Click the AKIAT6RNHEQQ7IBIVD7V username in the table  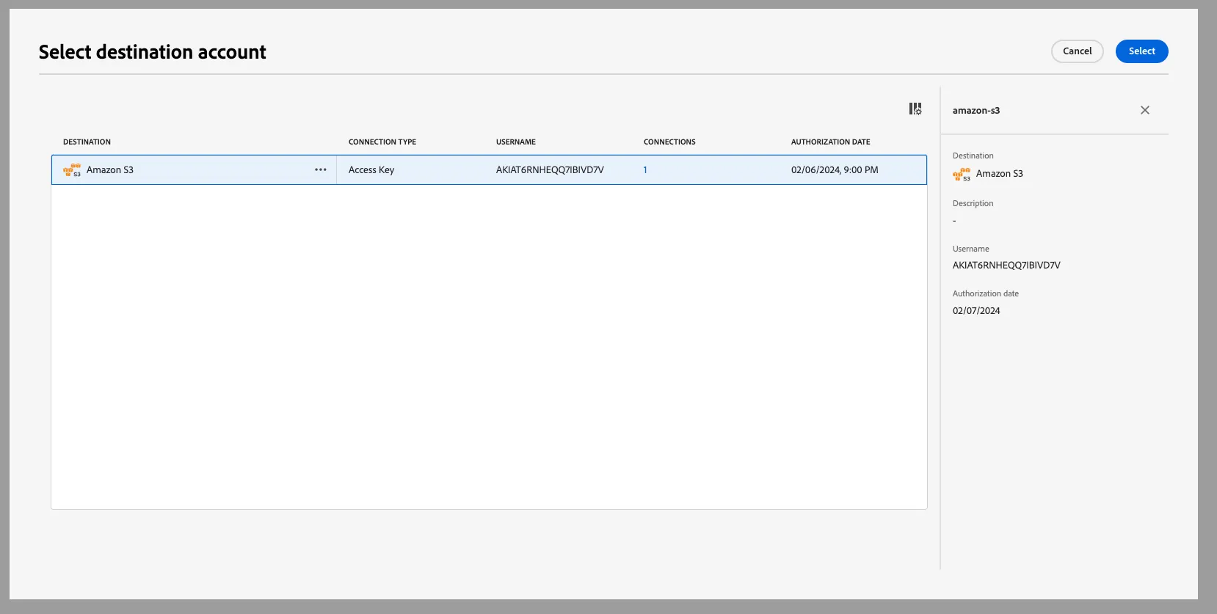pos(550,169)
